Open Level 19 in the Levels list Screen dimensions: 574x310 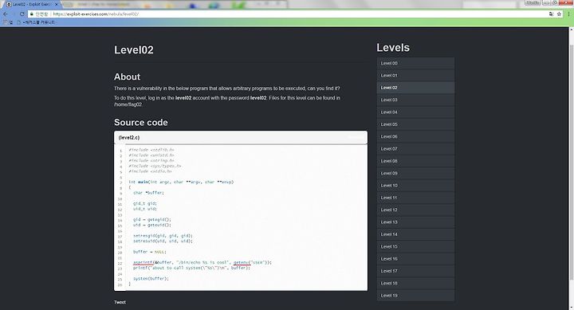(x=415, y=296)
